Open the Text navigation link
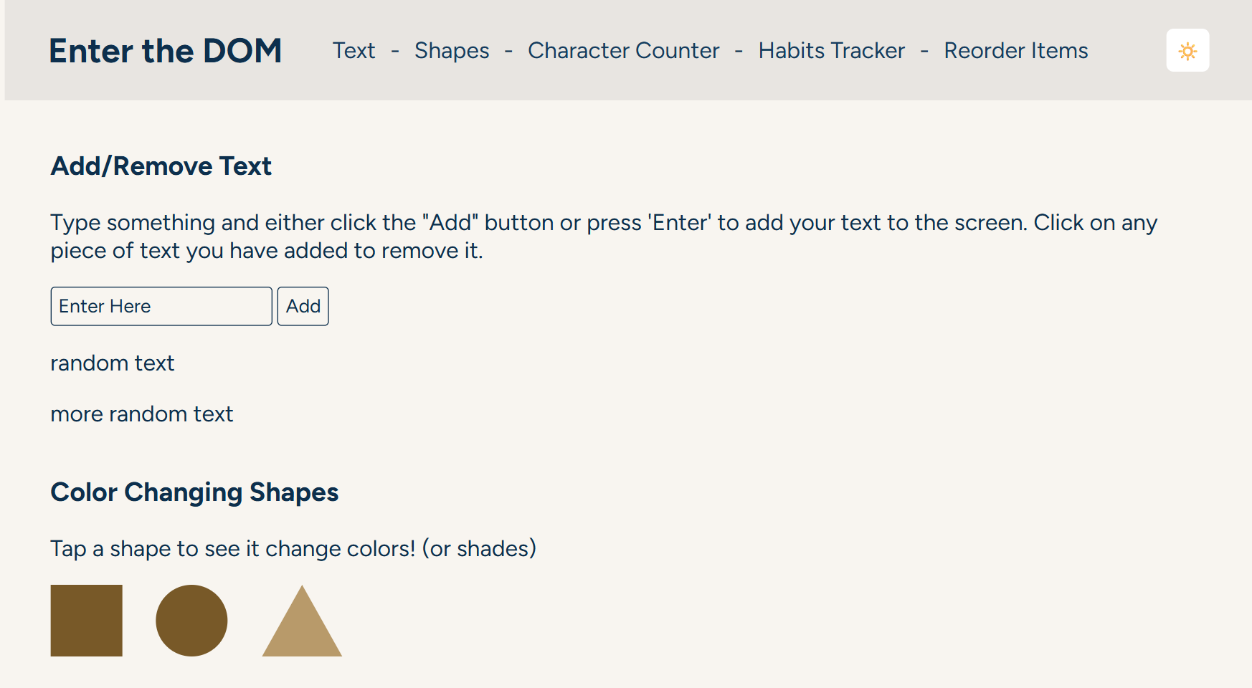The width and height of the screenshot is (1252, 688). click(354, 50)
